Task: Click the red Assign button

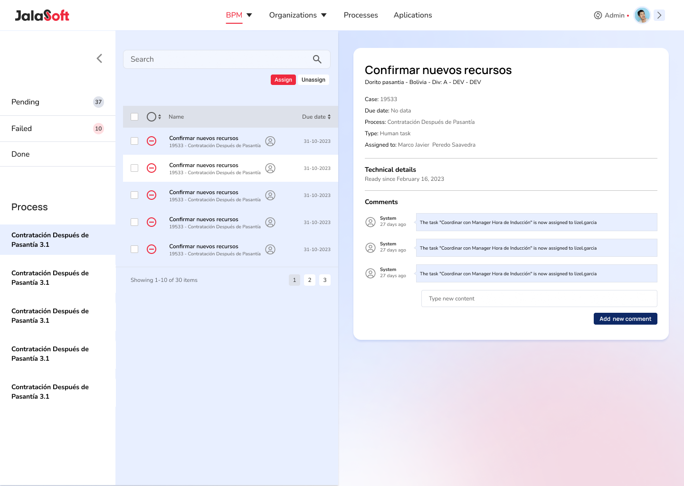Action: pos(283,80)
